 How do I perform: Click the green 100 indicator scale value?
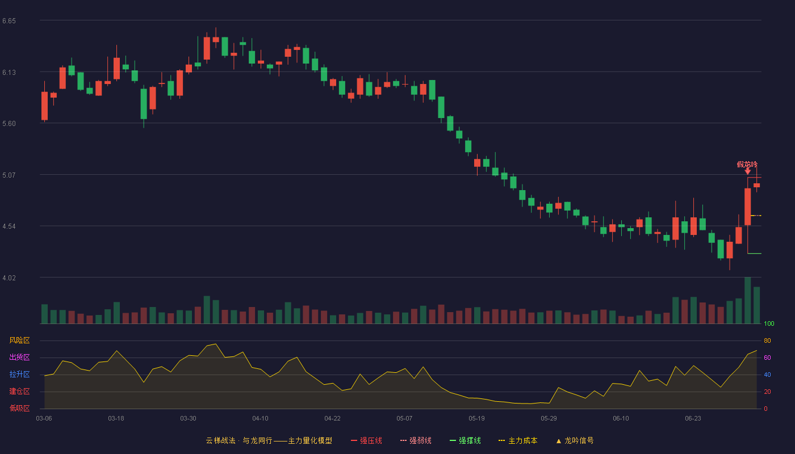point(769,324)
